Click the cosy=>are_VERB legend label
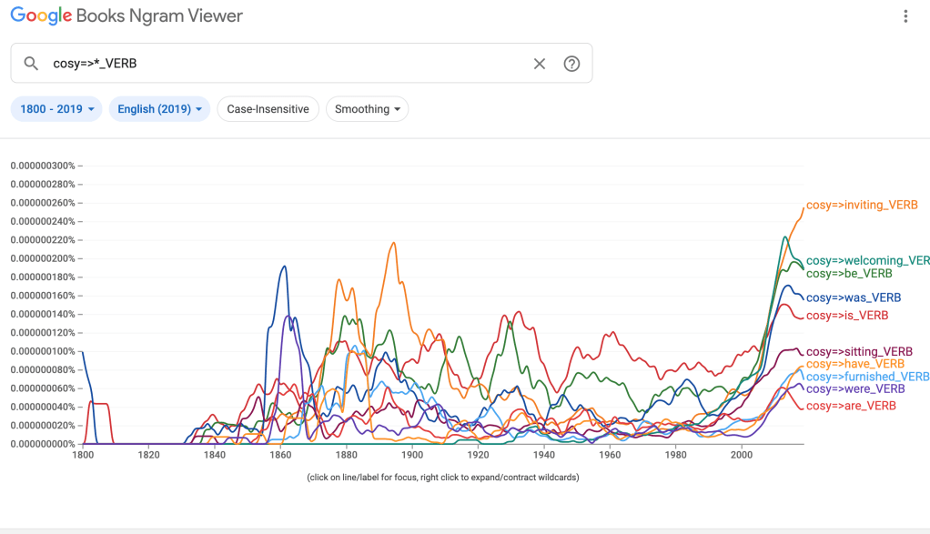930x534 pixels. click(x=851, y=406)
